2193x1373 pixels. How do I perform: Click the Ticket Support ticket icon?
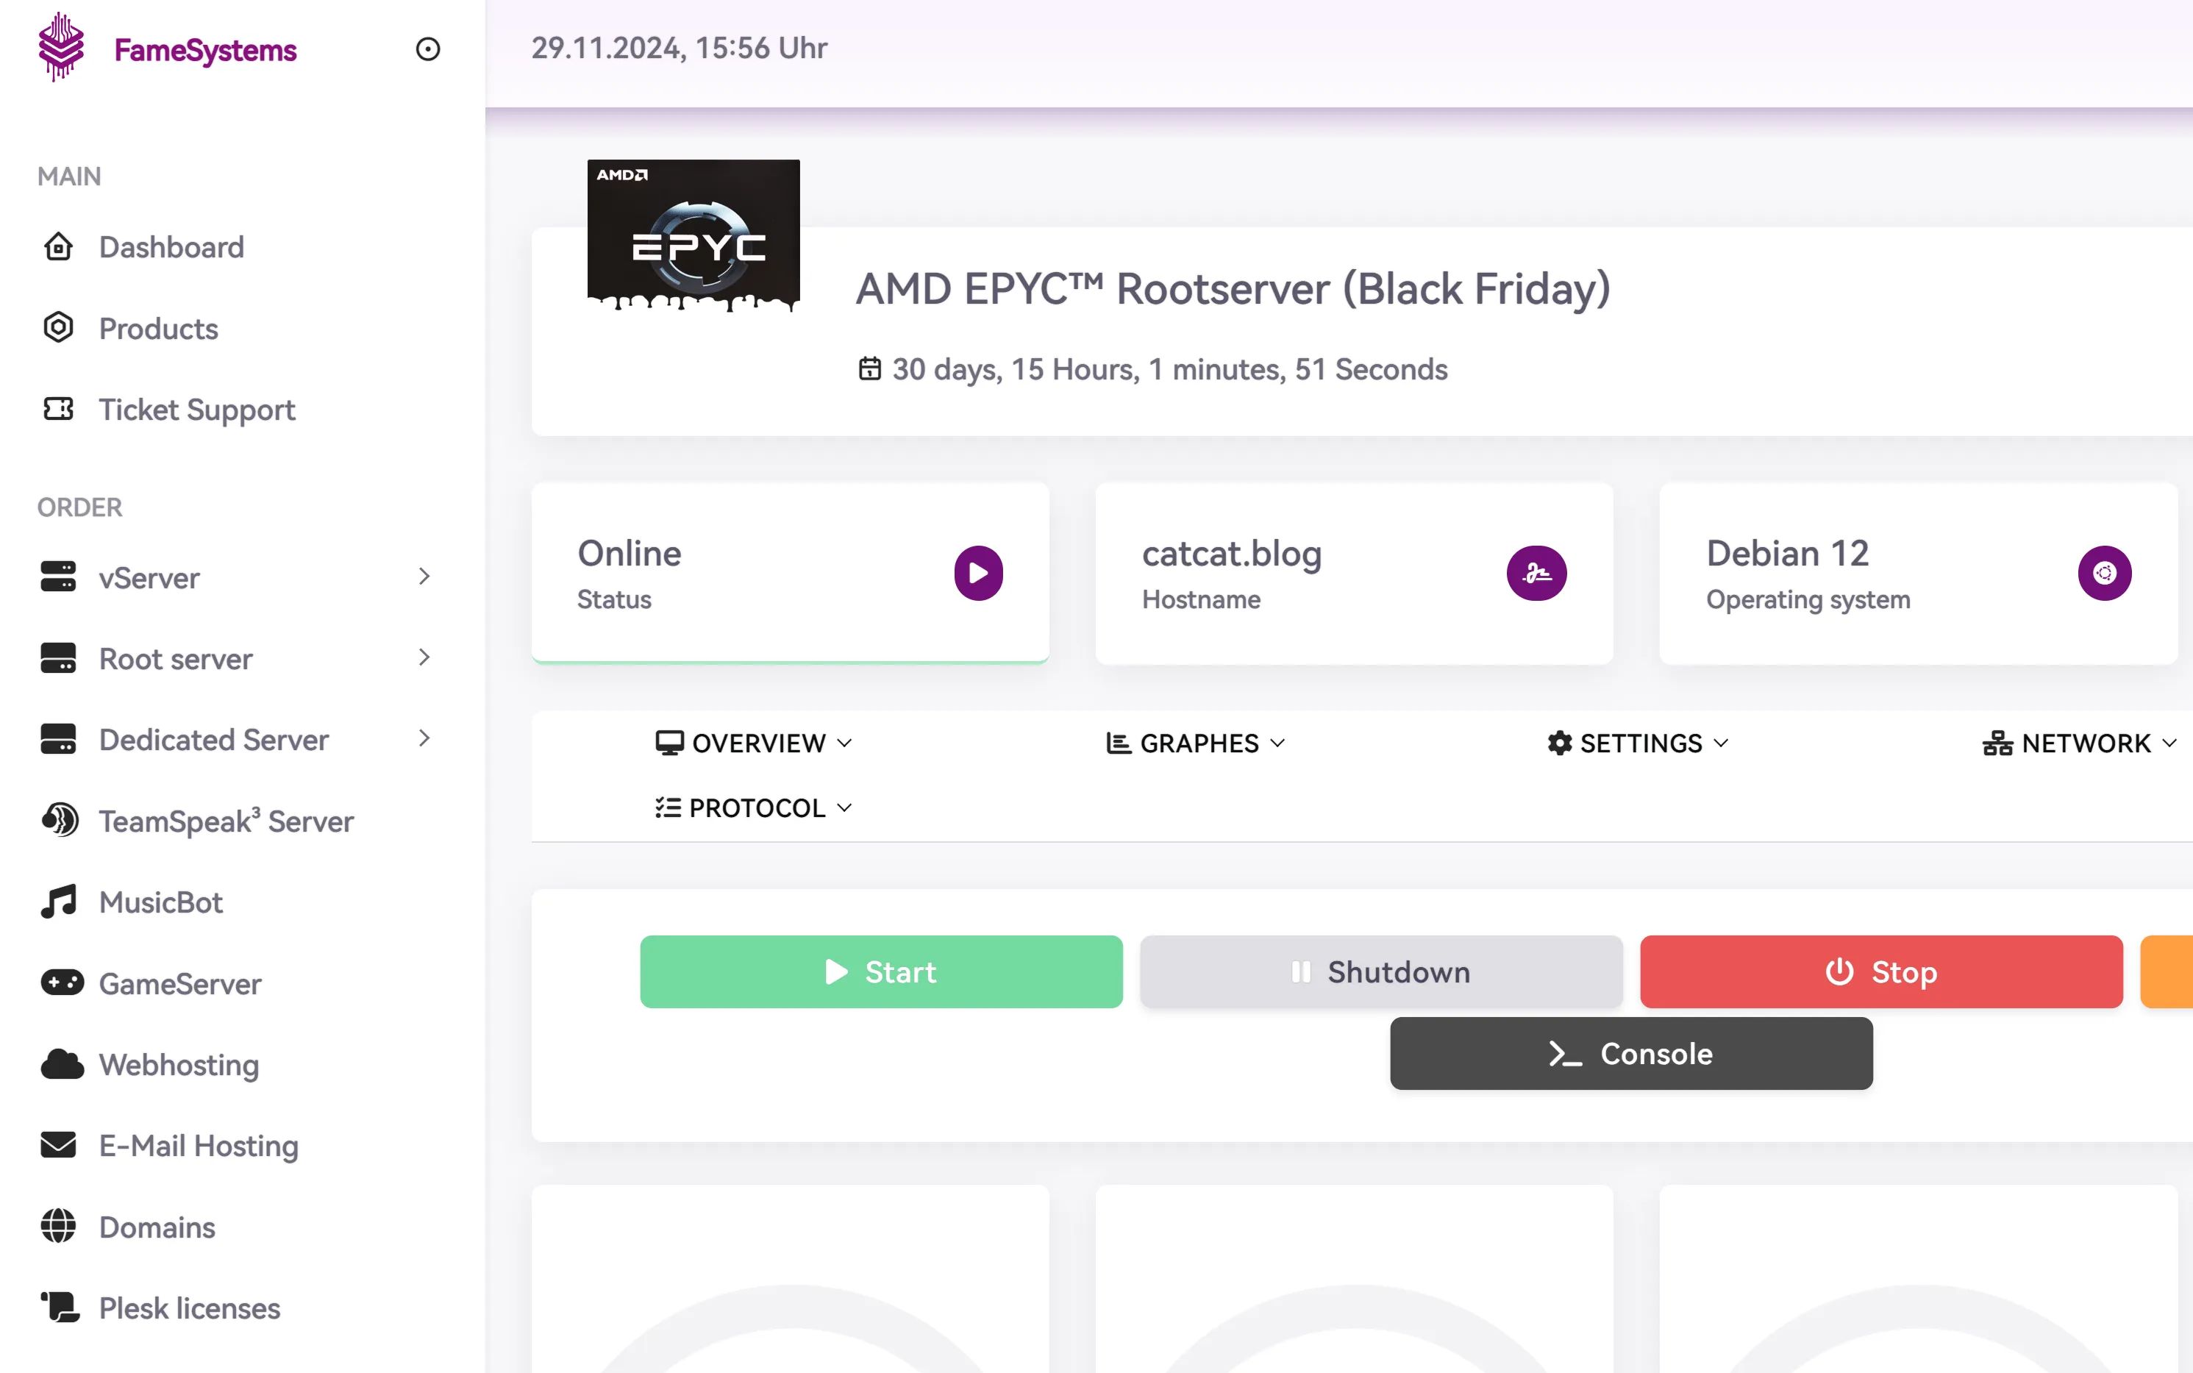(58, 409)
